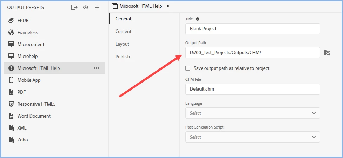This screenshot has height=158, width=343.
Task: Click the window icon on Microsoft HTML Help tab
Action: click(x=115, y=6)
